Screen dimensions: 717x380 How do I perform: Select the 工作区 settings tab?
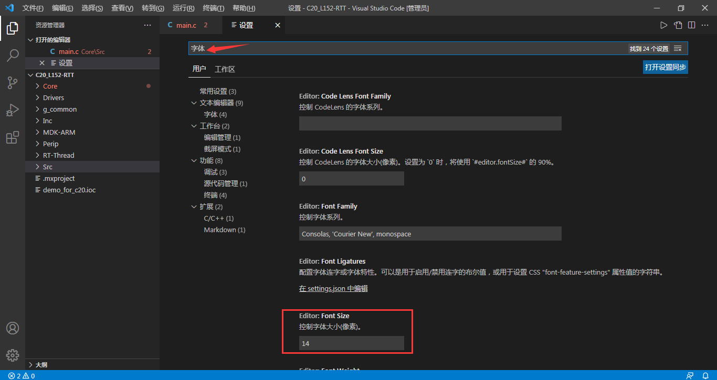click(x=225, y=69)
